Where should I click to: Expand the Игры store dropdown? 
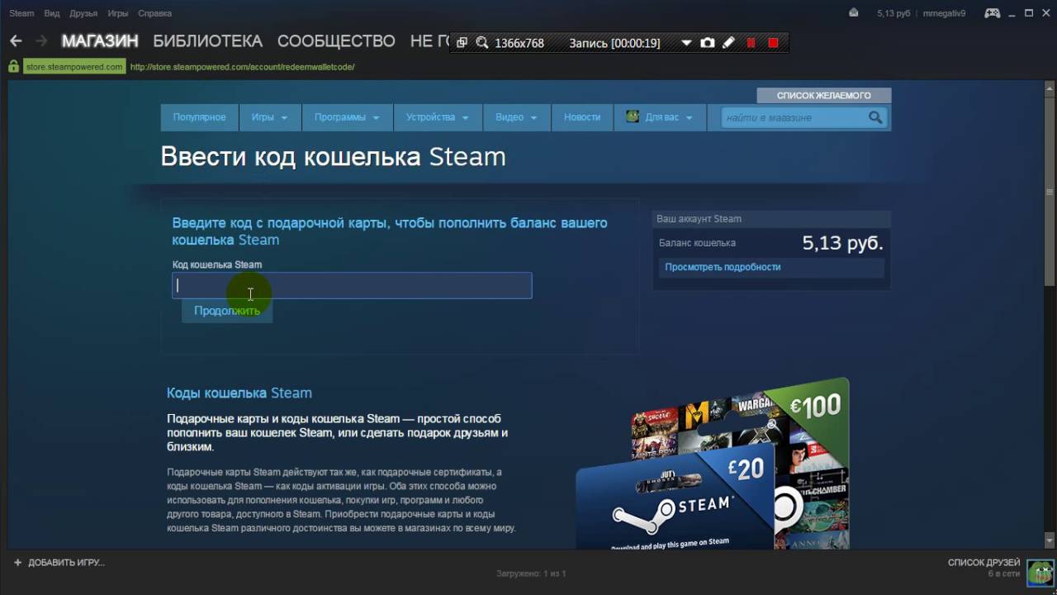[x=270, y=117]
